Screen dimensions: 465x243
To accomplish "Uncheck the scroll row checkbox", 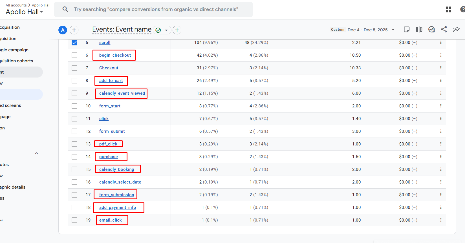I will [x=74, y=43].
